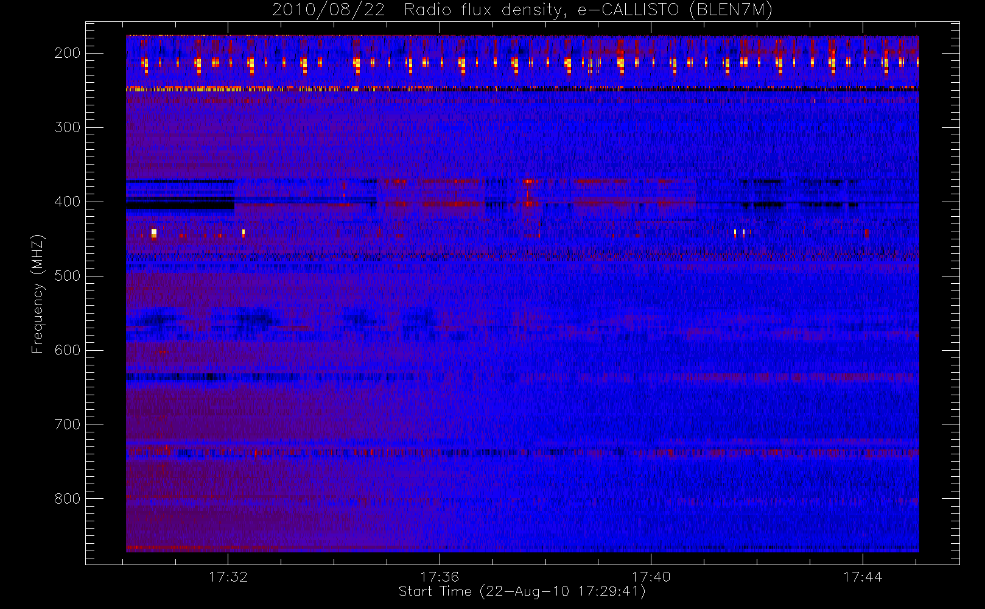The height and width of the screenshot is (609, 985).
Task: Select the 800 frequency tick label
Action: tap(68, 499)
